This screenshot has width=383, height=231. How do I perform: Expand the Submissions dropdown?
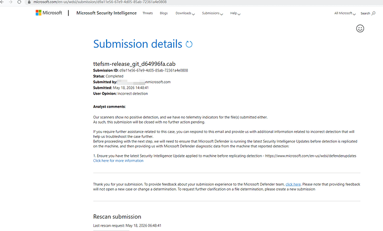212,13
